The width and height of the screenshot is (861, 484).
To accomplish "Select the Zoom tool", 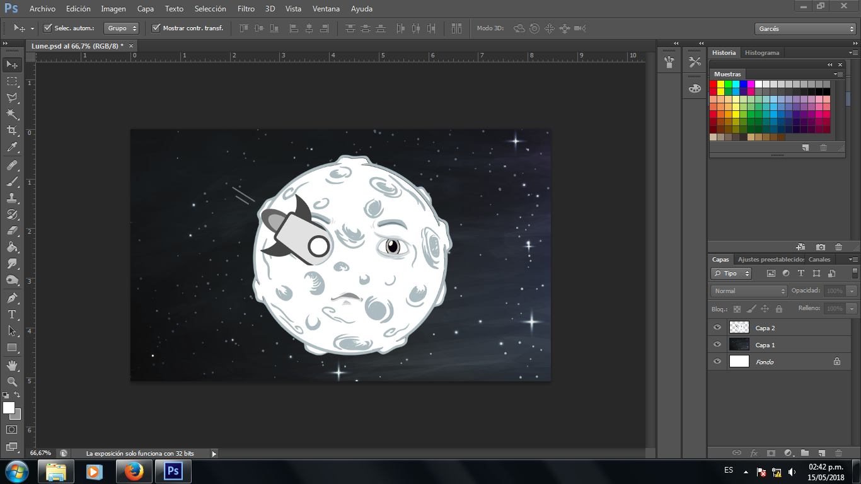I will point(12,381).
